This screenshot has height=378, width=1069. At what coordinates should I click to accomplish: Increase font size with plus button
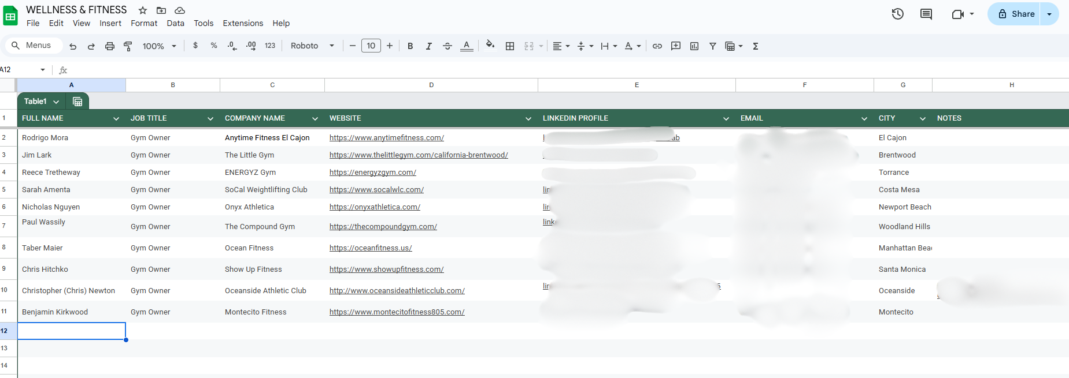pyautogui.click(x=390, y=46)
